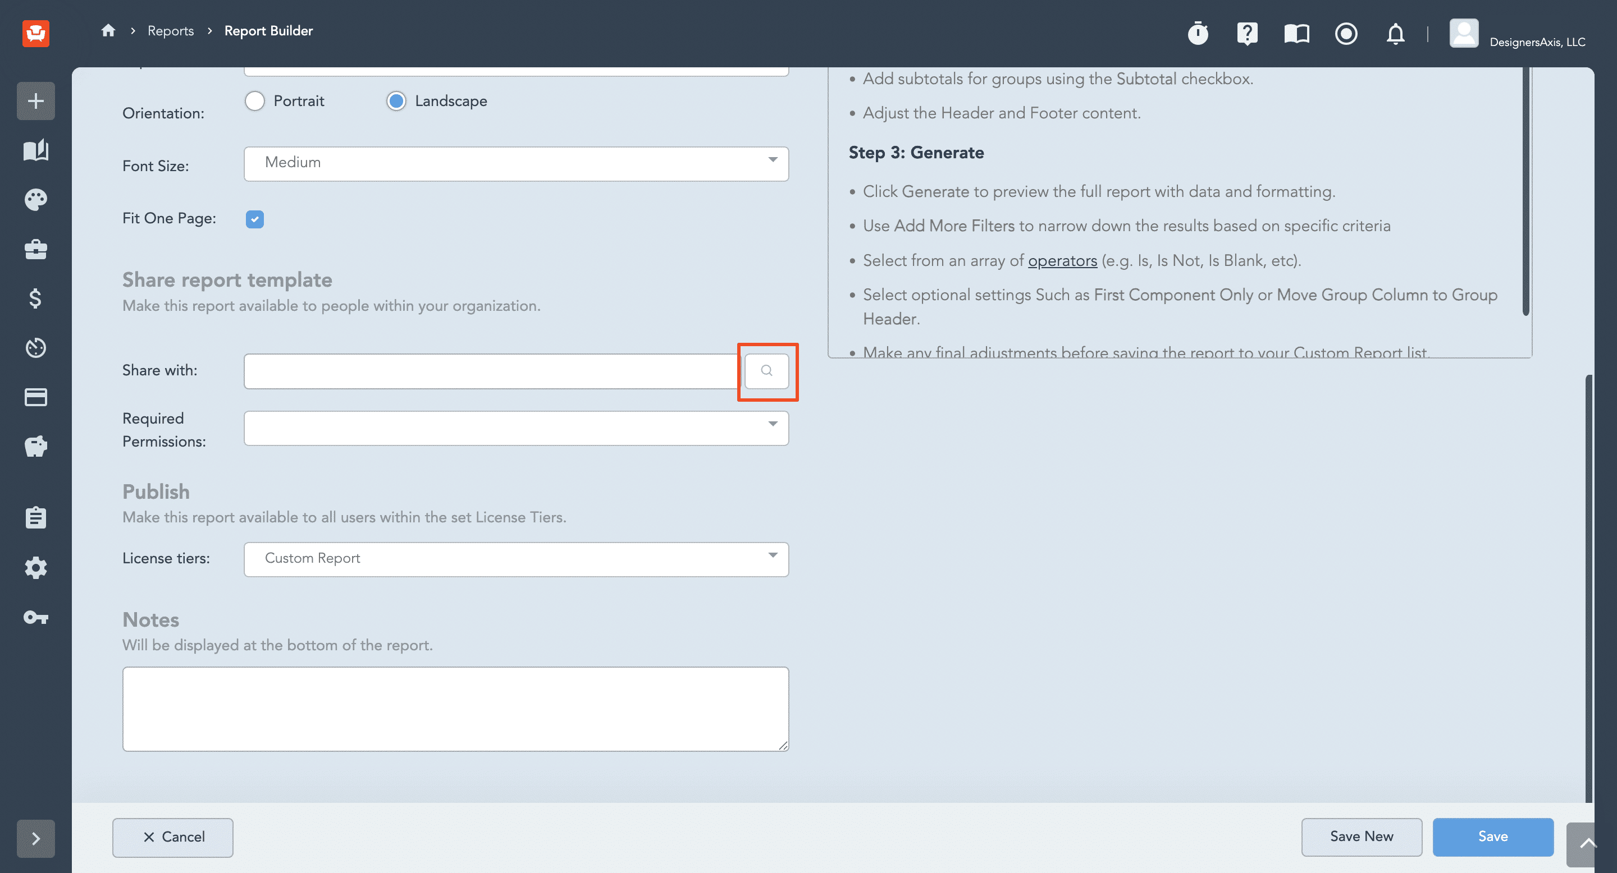Viewport: 1617px width, 873px height.
Task: Open the plus add-new sidebar icon
Action: click(x=36, y=101)
